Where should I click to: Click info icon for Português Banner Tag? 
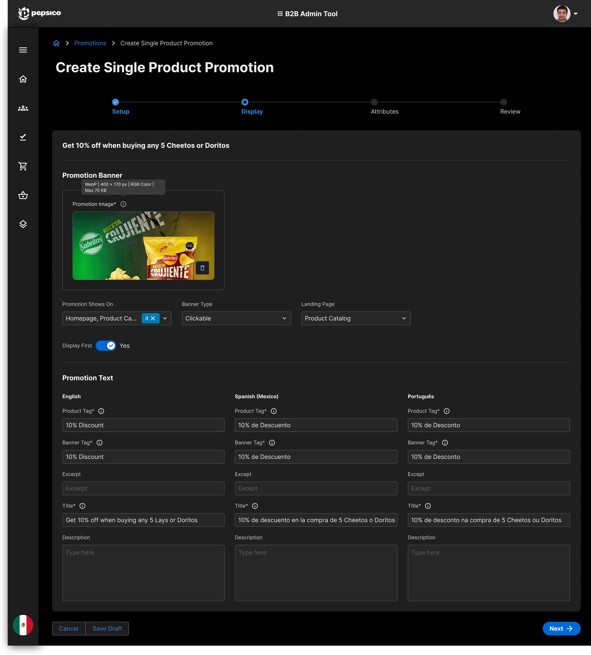pos(445,443)
